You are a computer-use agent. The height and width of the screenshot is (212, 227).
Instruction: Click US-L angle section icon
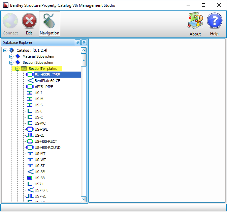pos(30,111)
